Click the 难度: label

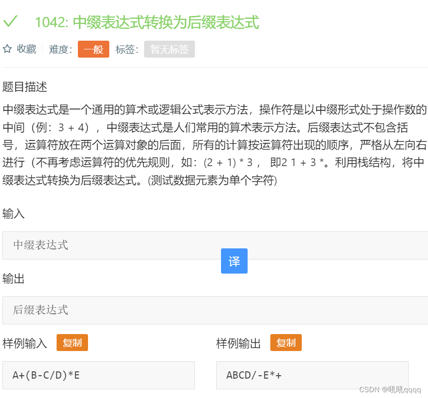pos(60,49)
